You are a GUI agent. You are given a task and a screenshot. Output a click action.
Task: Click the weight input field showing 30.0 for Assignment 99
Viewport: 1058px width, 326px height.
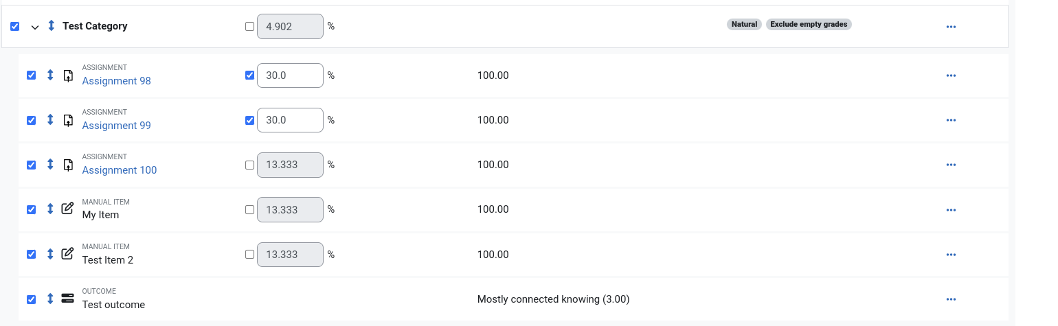point(290,120)
